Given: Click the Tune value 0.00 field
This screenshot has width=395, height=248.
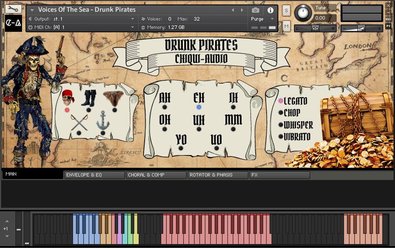Looking at the screenshot, I should [x=324, y=18].
